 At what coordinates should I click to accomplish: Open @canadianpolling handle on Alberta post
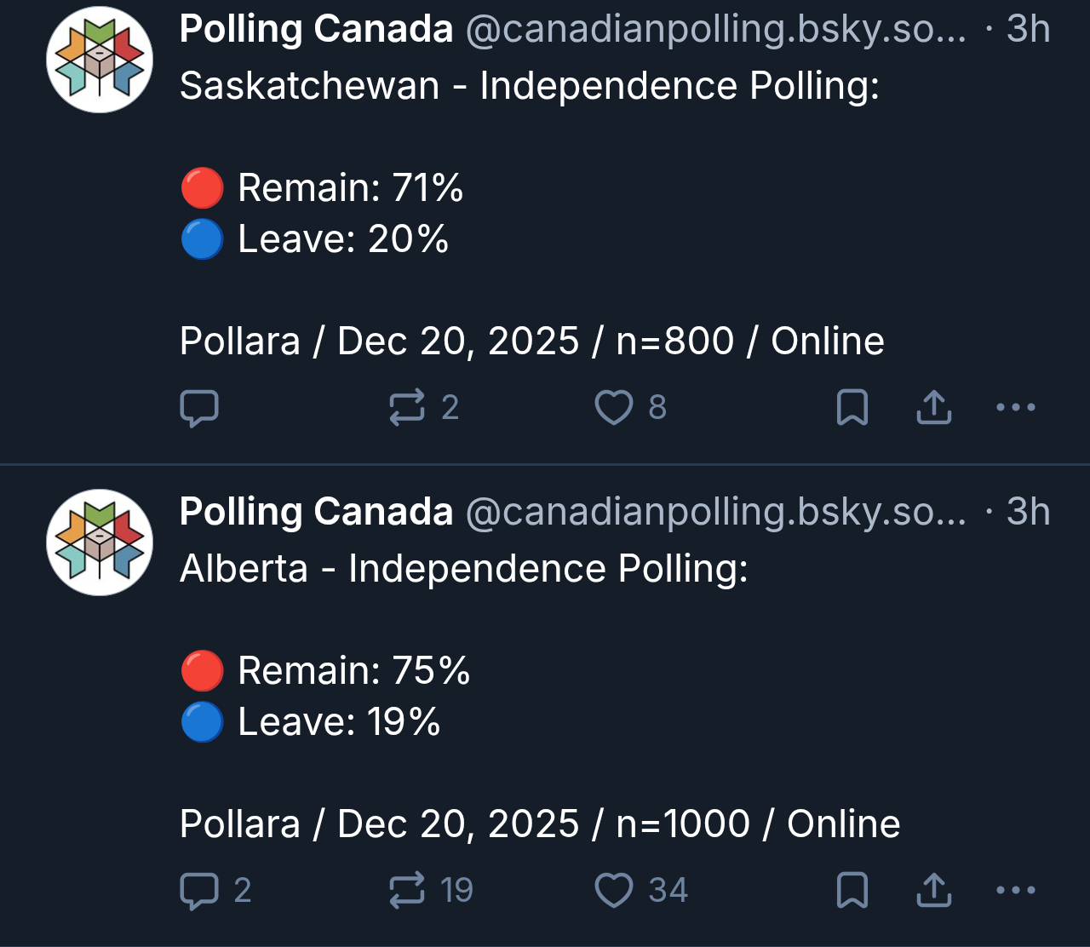pos(715,513)
